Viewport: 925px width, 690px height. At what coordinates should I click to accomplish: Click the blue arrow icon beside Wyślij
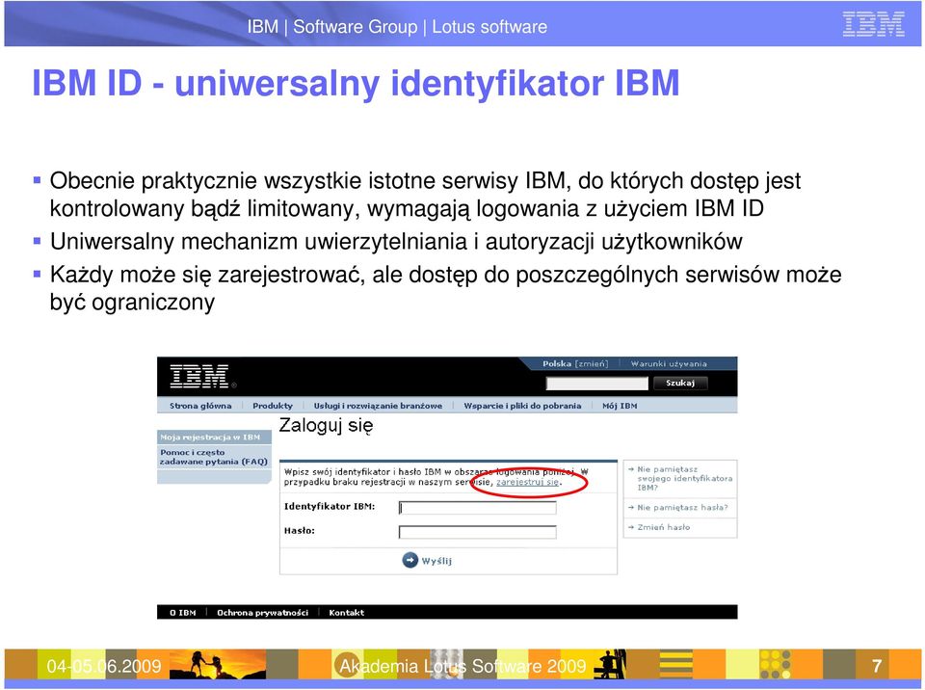410,560
